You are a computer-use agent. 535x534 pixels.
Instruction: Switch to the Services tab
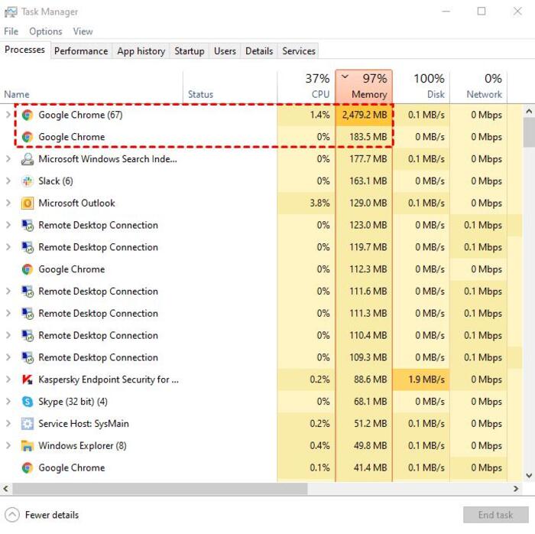pyautogui.click(x=299, y=51)
